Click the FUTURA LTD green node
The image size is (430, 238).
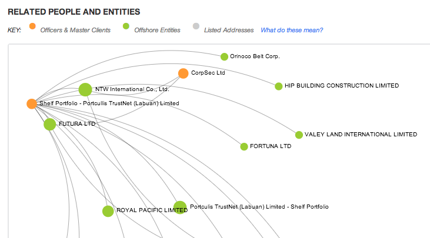pos(50,124)
